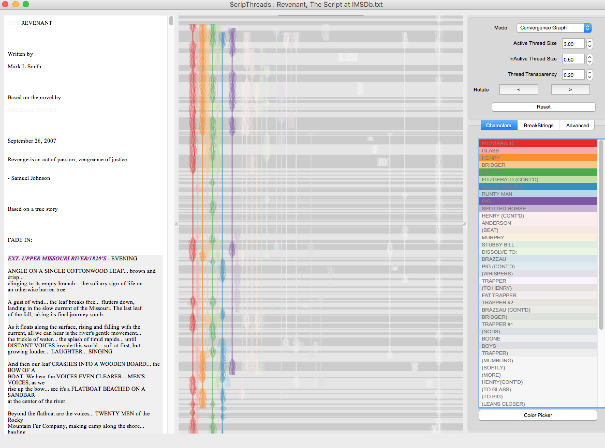This screenshot has height=448, width=605.
Task: Select (NODS) row
Action: click(x=538, y=331)
